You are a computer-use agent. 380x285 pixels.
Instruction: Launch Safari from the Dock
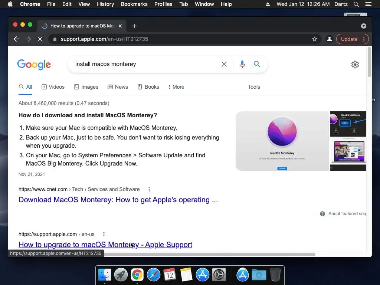[154, 275]
